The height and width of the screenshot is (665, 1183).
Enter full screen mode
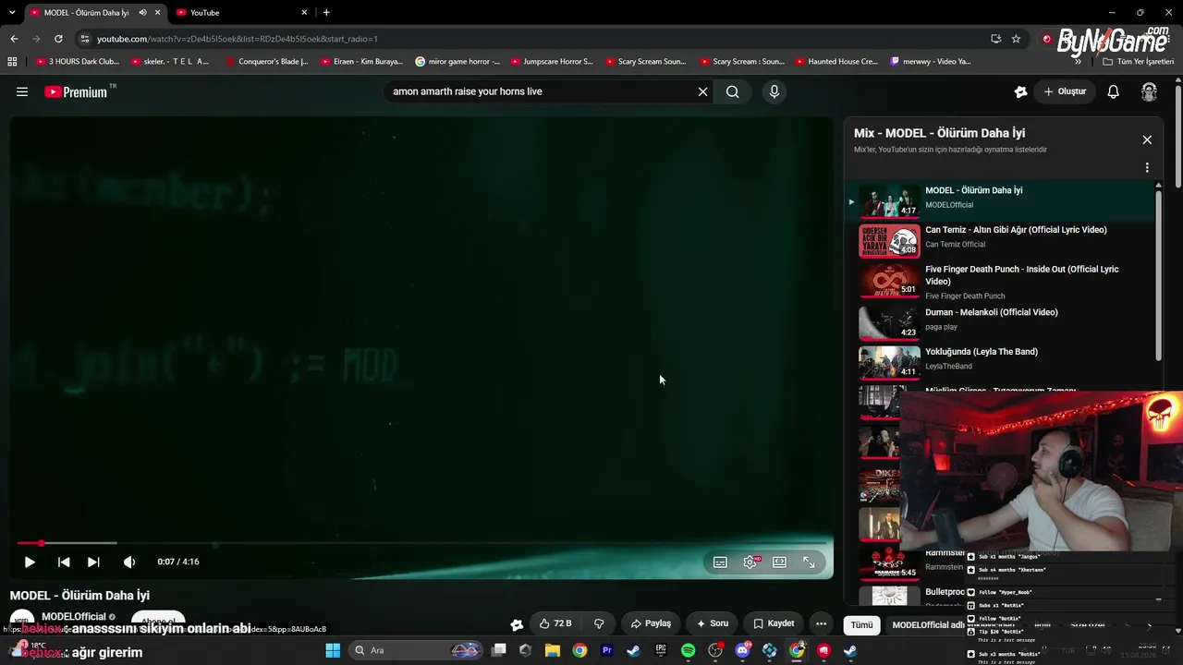point(809,562)
